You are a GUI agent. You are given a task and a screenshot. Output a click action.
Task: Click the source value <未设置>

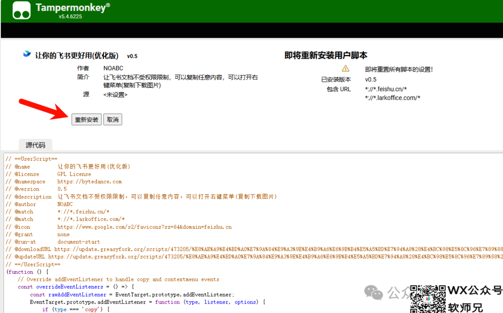click(x=115, y=95)
